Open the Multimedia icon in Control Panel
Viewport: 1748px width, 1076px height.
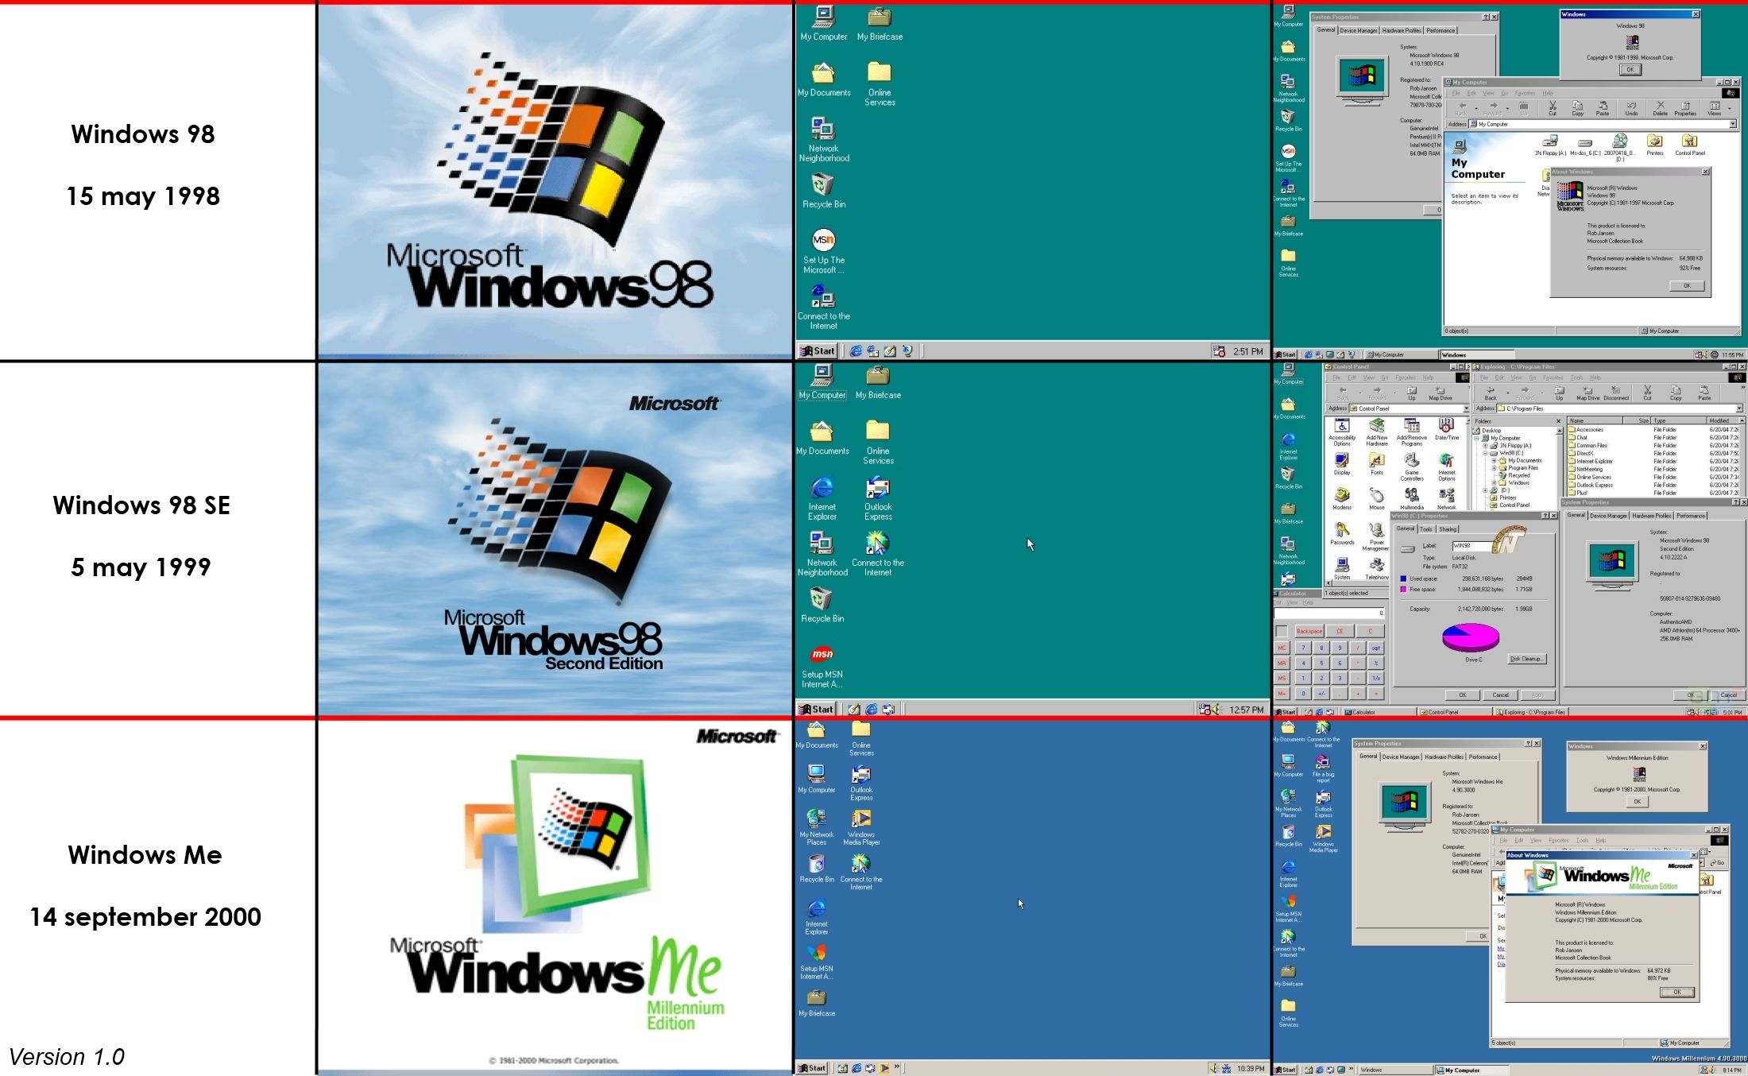coord(1412,499)
